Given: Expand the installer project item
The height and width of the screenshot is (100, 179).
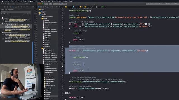Looking at the screenshot, I should (x=40, y=11).
